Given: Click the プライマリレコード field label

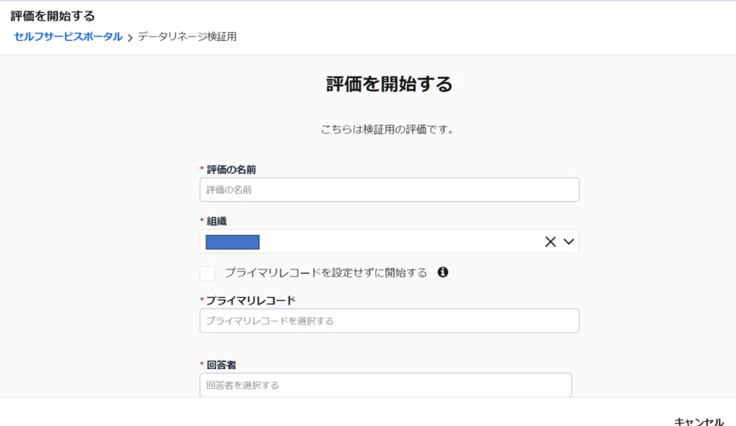Looking at the screenshot, I should (251, 300).
